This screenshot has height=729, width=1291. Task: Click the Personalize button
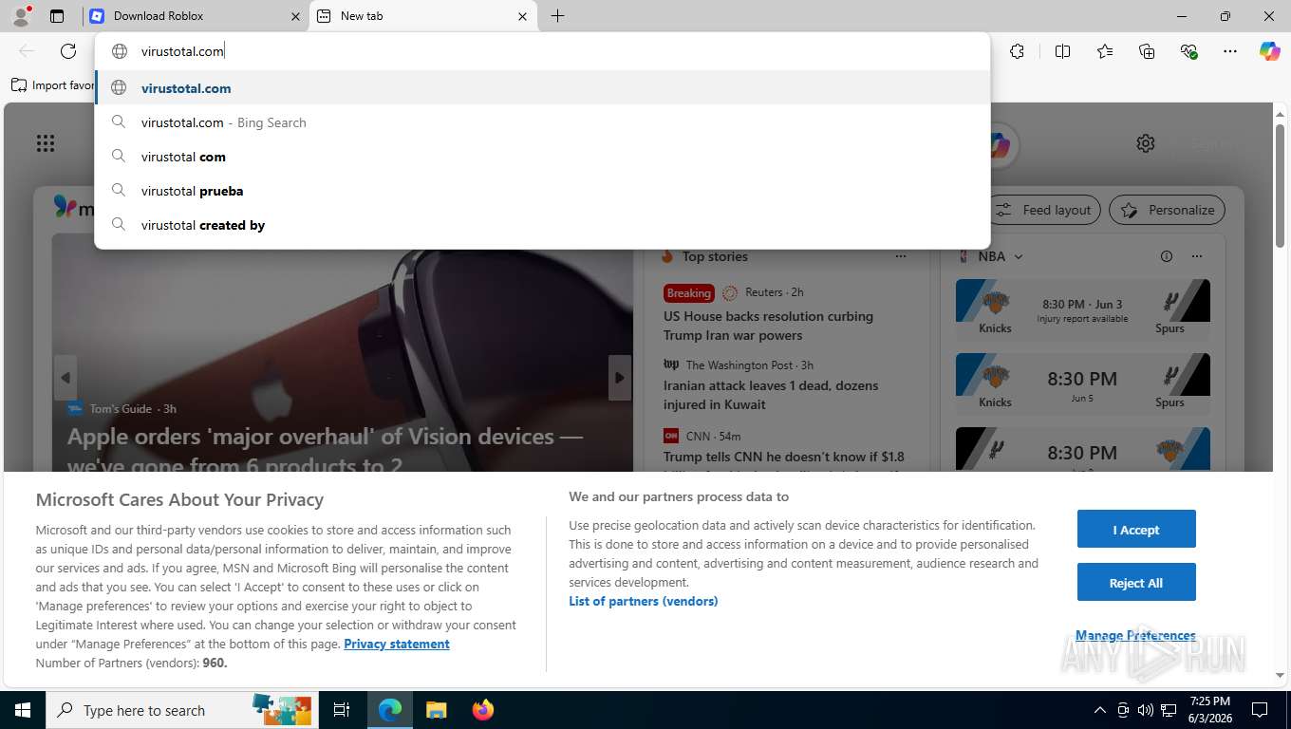[x=1168, y=210]
